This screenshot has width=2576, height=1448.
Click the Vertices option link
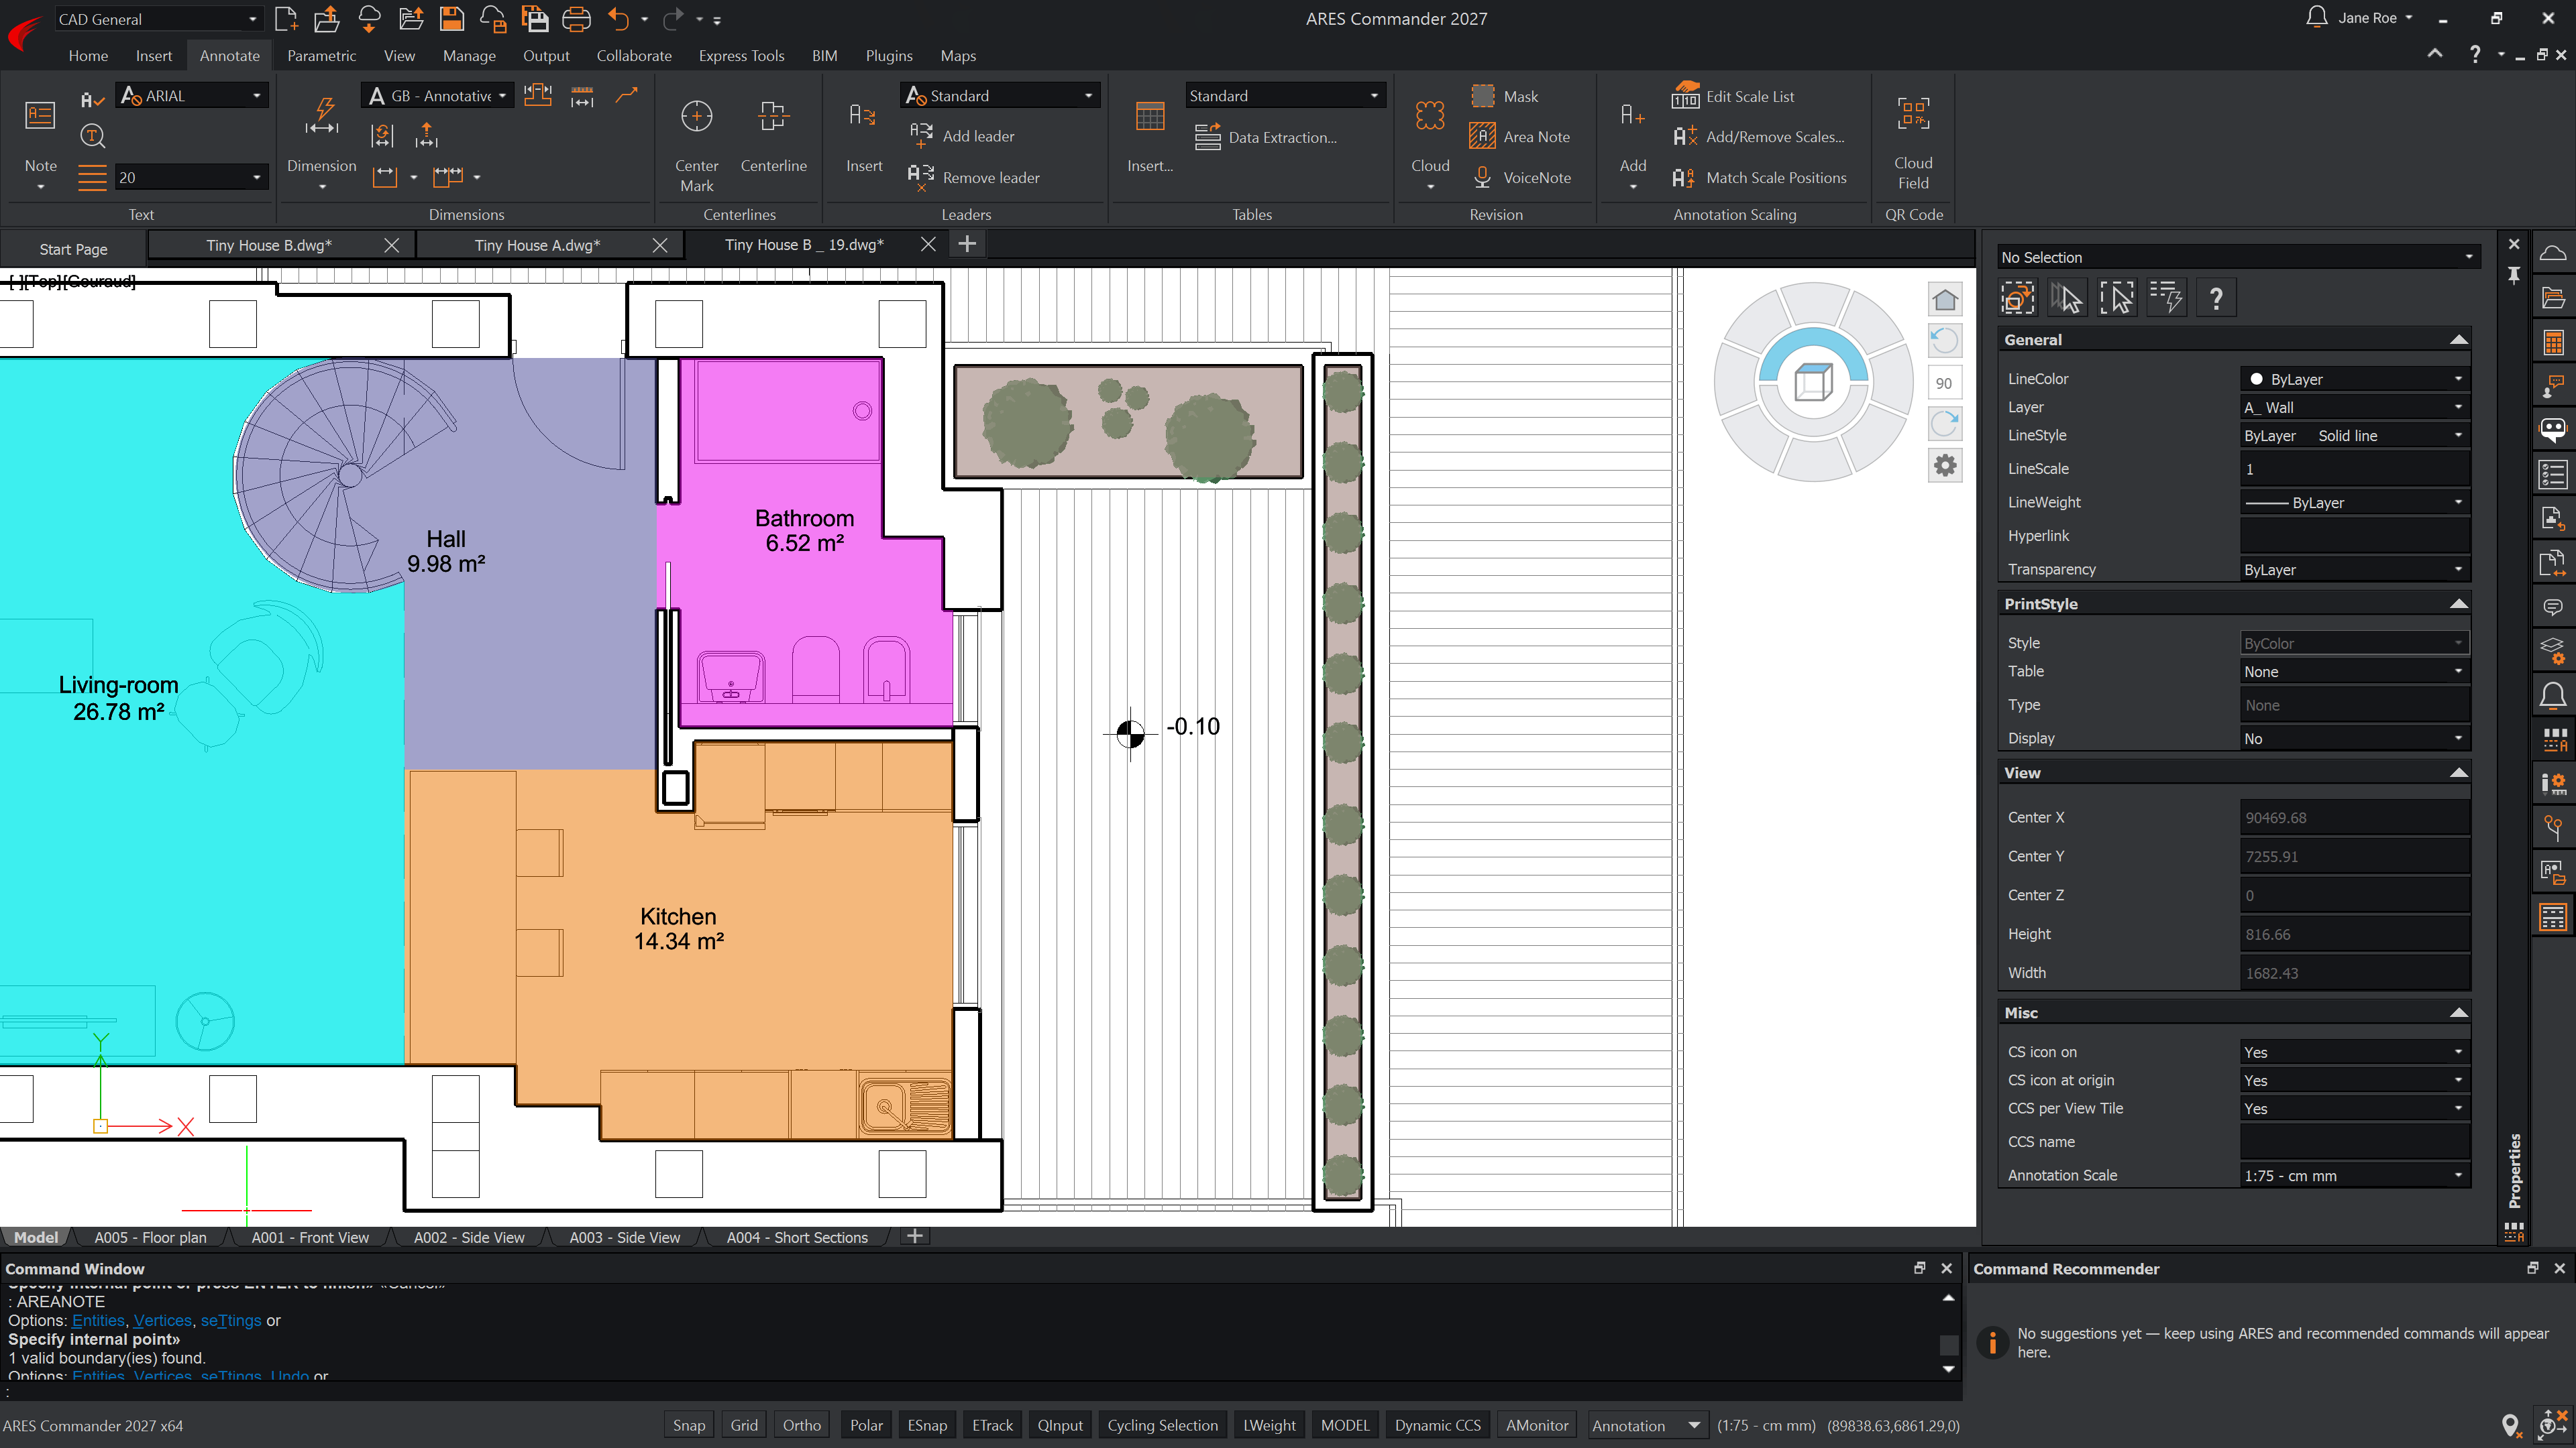(x=162, y=1320)
